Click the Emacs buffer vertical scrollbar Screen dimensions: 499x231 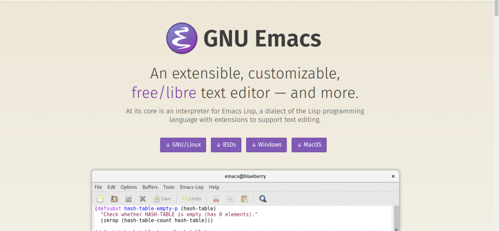pyautogui.click(x=396, y=218)
